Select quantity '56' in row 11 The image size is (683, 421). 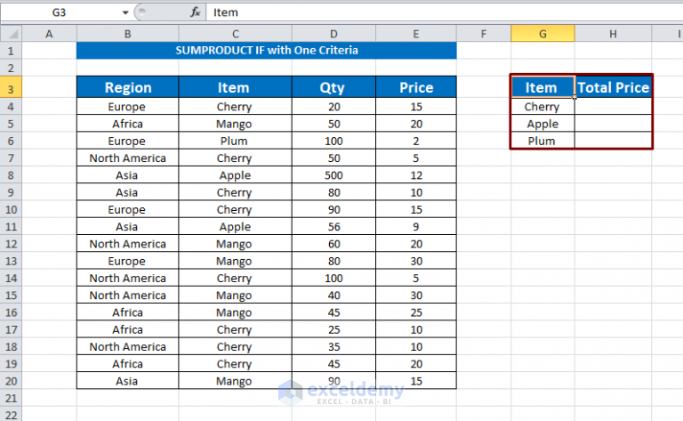[333, 227]
